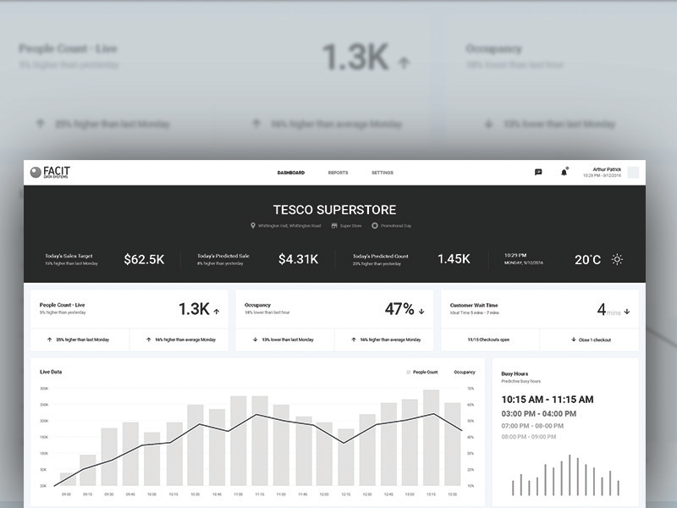Screen dimensions: 677x508
Task: Click the FACIT Data Systems logo
Action: tap(50, 173)
